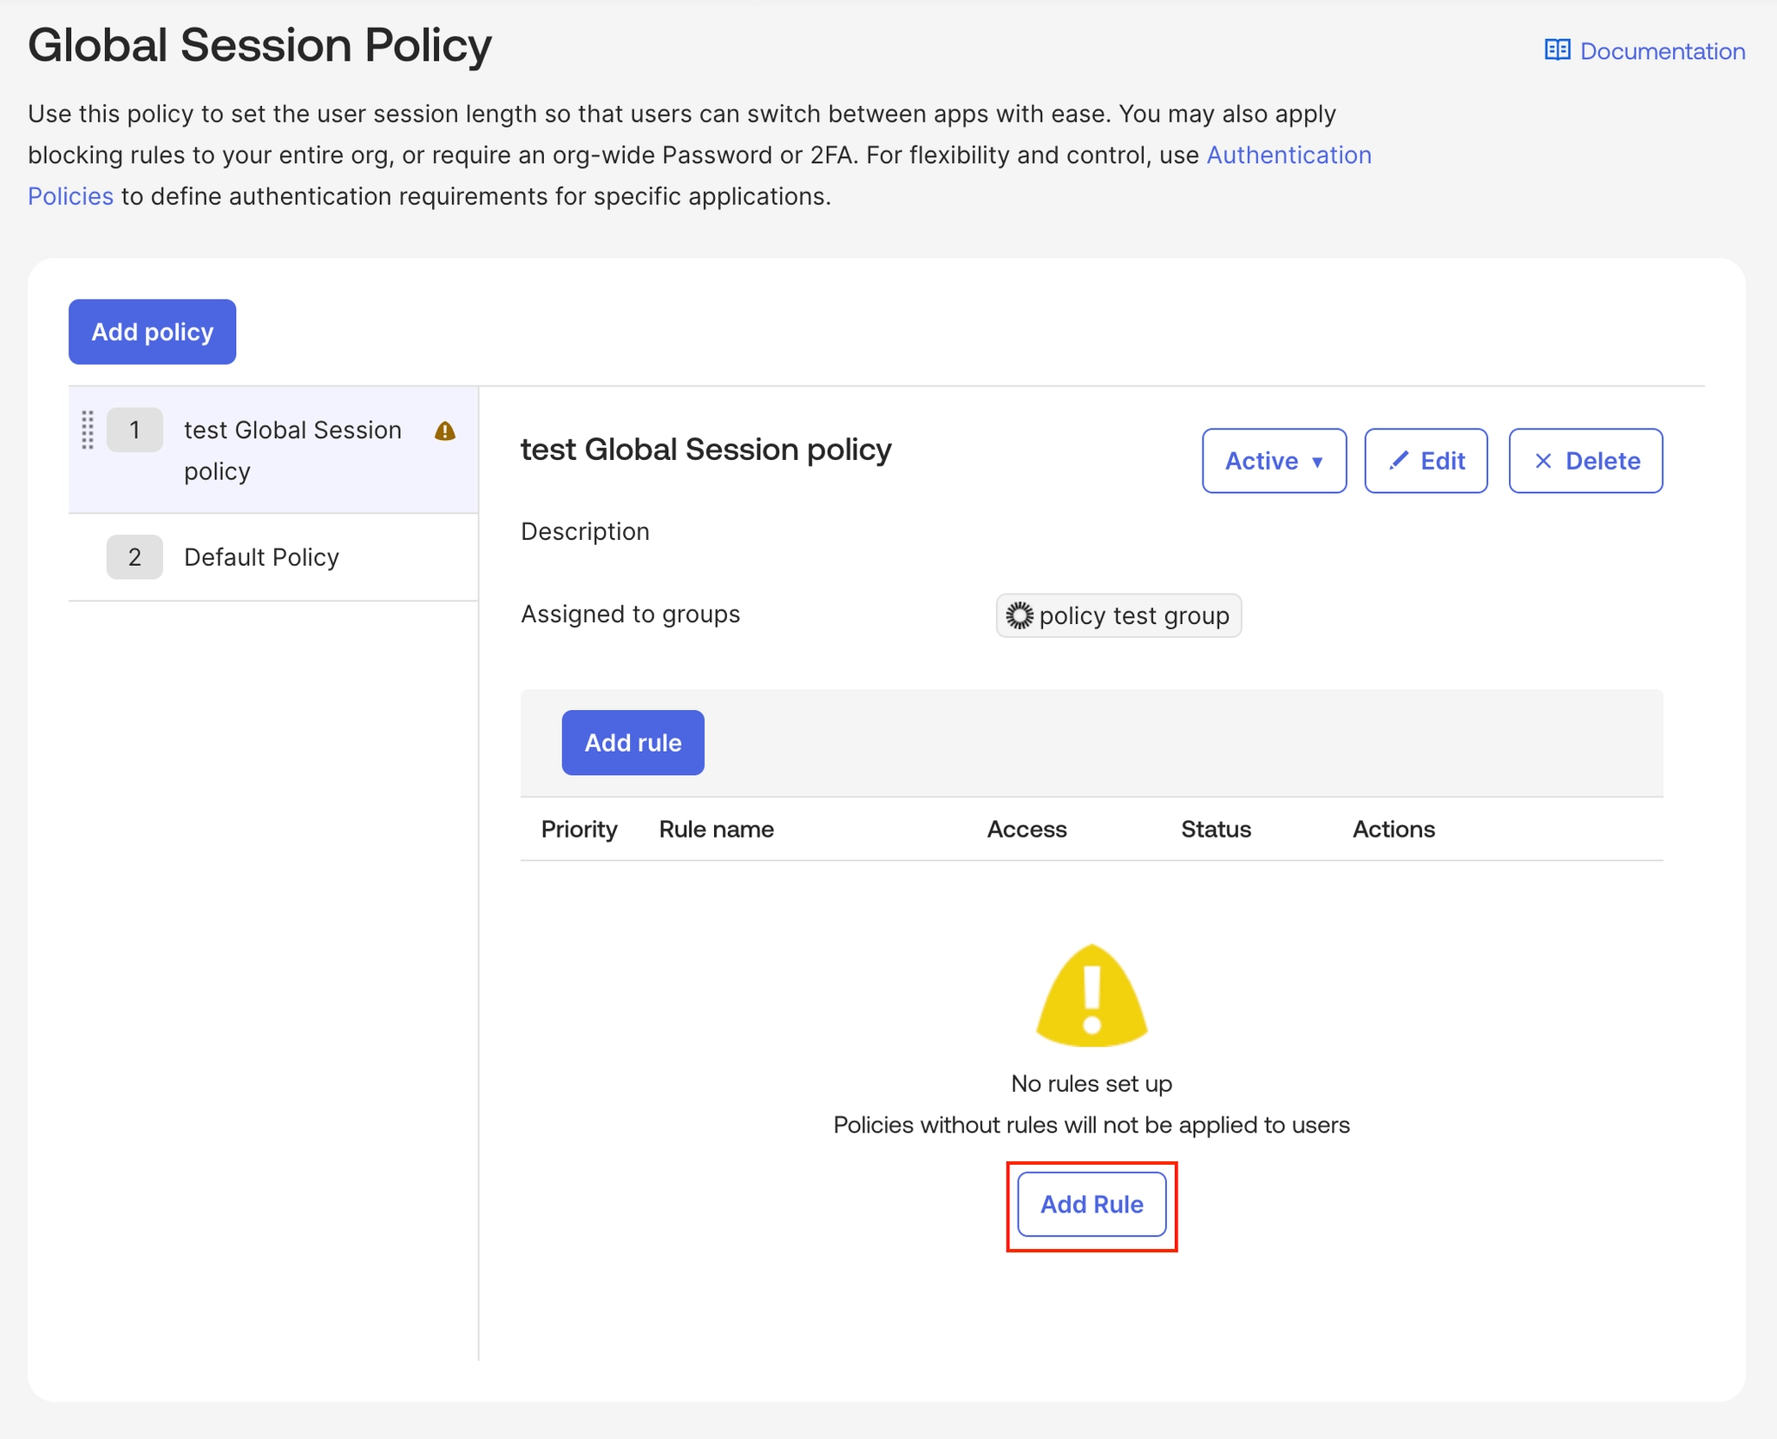Click the Rule name column header
The width and height of the screenshot is (1777, 1439).
click(x=716, y=829)
